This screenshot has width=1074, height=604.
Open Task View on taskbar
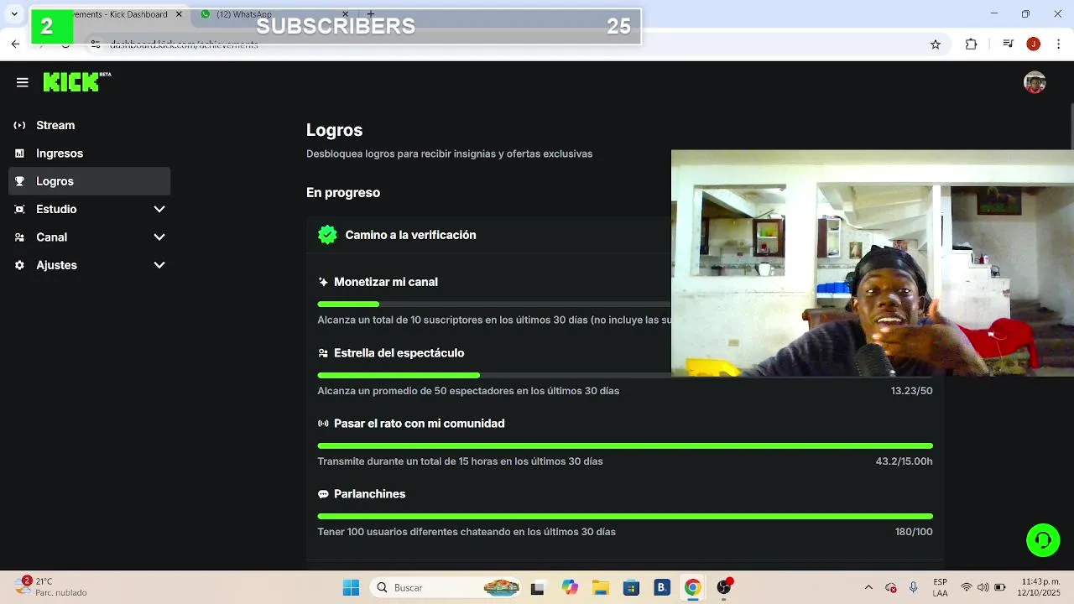click(x=538, y=587)
